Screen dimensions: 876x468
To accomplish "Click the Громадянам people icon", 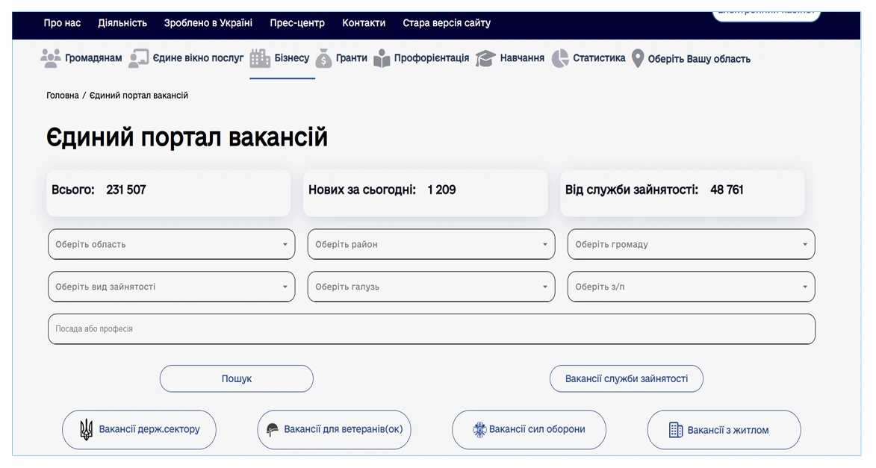I will (x=51, y=58).
